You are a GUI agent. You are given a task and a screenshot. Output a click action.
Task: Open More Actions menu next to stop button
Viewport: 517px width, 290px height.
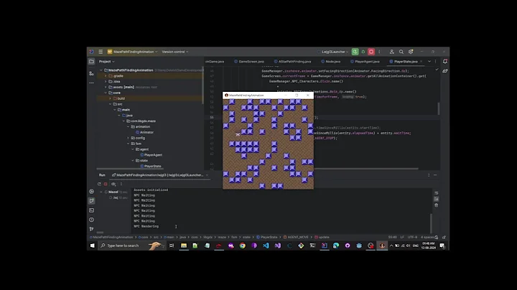[379, 52]
